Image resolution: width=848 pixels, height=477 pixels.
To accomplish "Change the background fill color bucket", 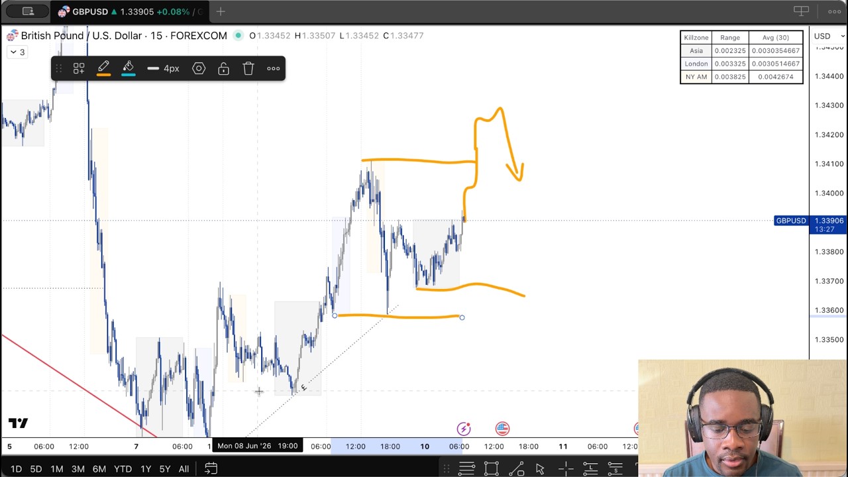I will tap(129, 68).
